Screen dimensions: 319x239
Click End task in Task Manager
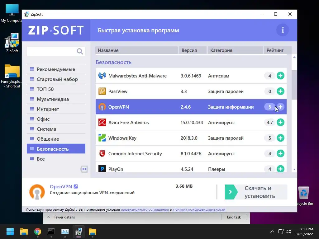(x=234, y=217)
